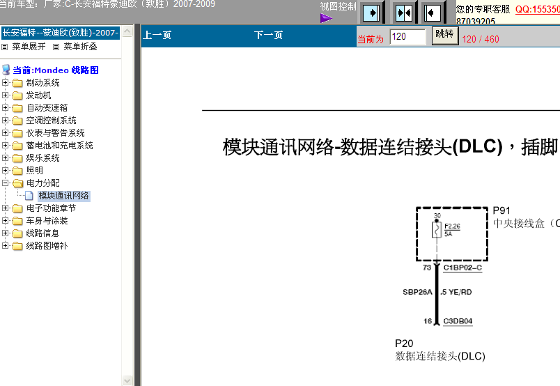Click the inward-arrows view control icon
Image resolution: width=560 pixels, height=386 pixels.
point(404,13)
